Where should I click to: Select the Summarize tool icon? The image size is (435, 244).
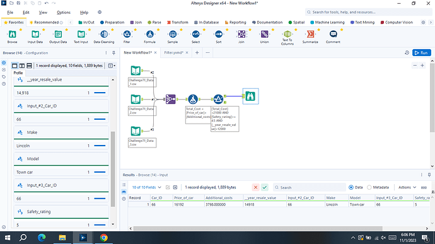click(310, 35)
